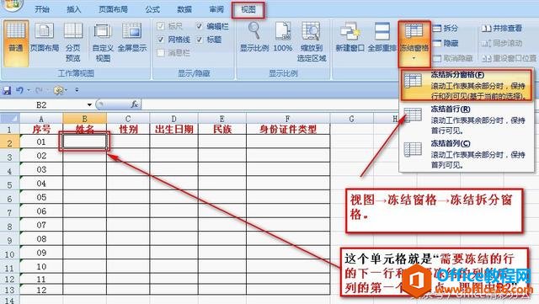The width and height of the screenshot is (539, 304).
Task: Click the 民族 header cell
Action: [222, 130]
